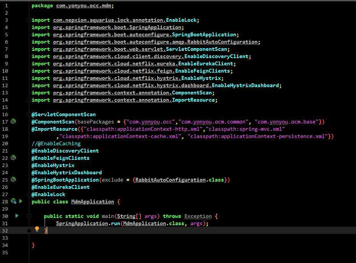Click String[] parameter type in main signature
Screen dimensions: 356x263
point(129,216)
